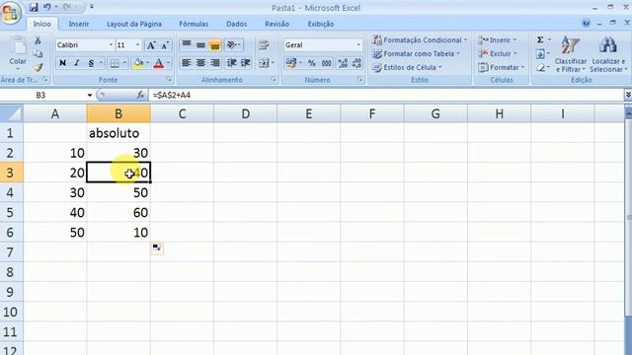
Task: Open the Calibri font name dropdown
Action: [111, 45]
